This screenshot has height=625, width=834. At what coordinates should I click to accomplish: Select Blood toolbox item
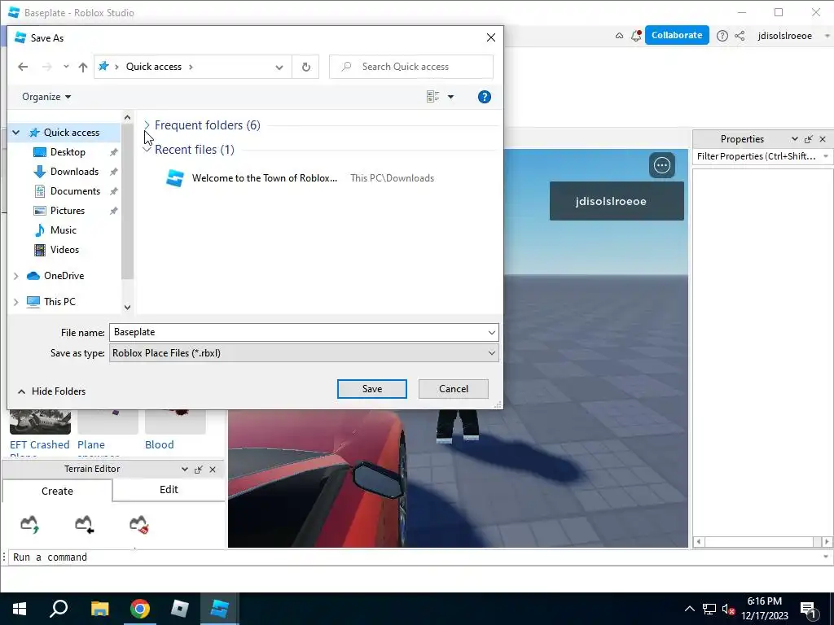[175, 431]
